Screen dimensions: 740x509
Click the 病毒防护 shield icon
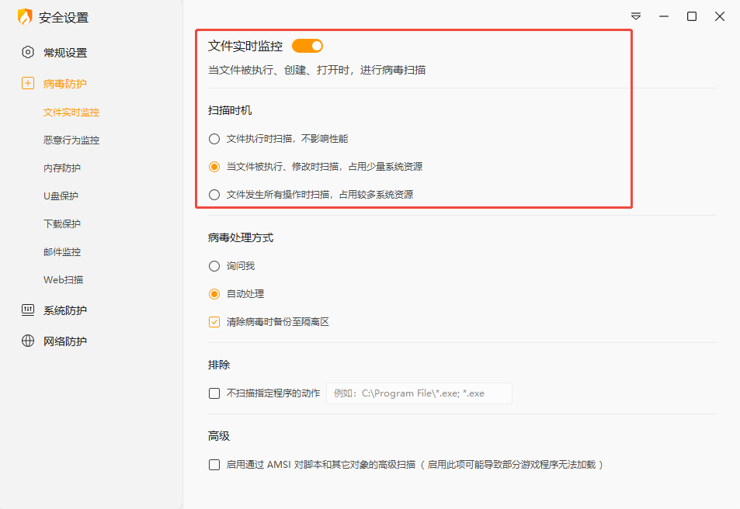pyautogui.click(x=29, y=83)
